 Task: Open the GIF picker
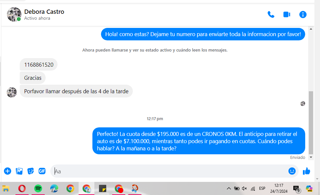[42, 171]
